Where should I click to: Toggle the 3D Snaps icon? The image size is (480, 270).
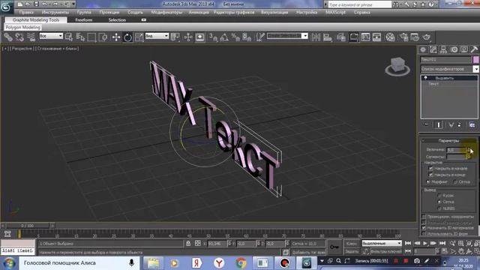213,37
